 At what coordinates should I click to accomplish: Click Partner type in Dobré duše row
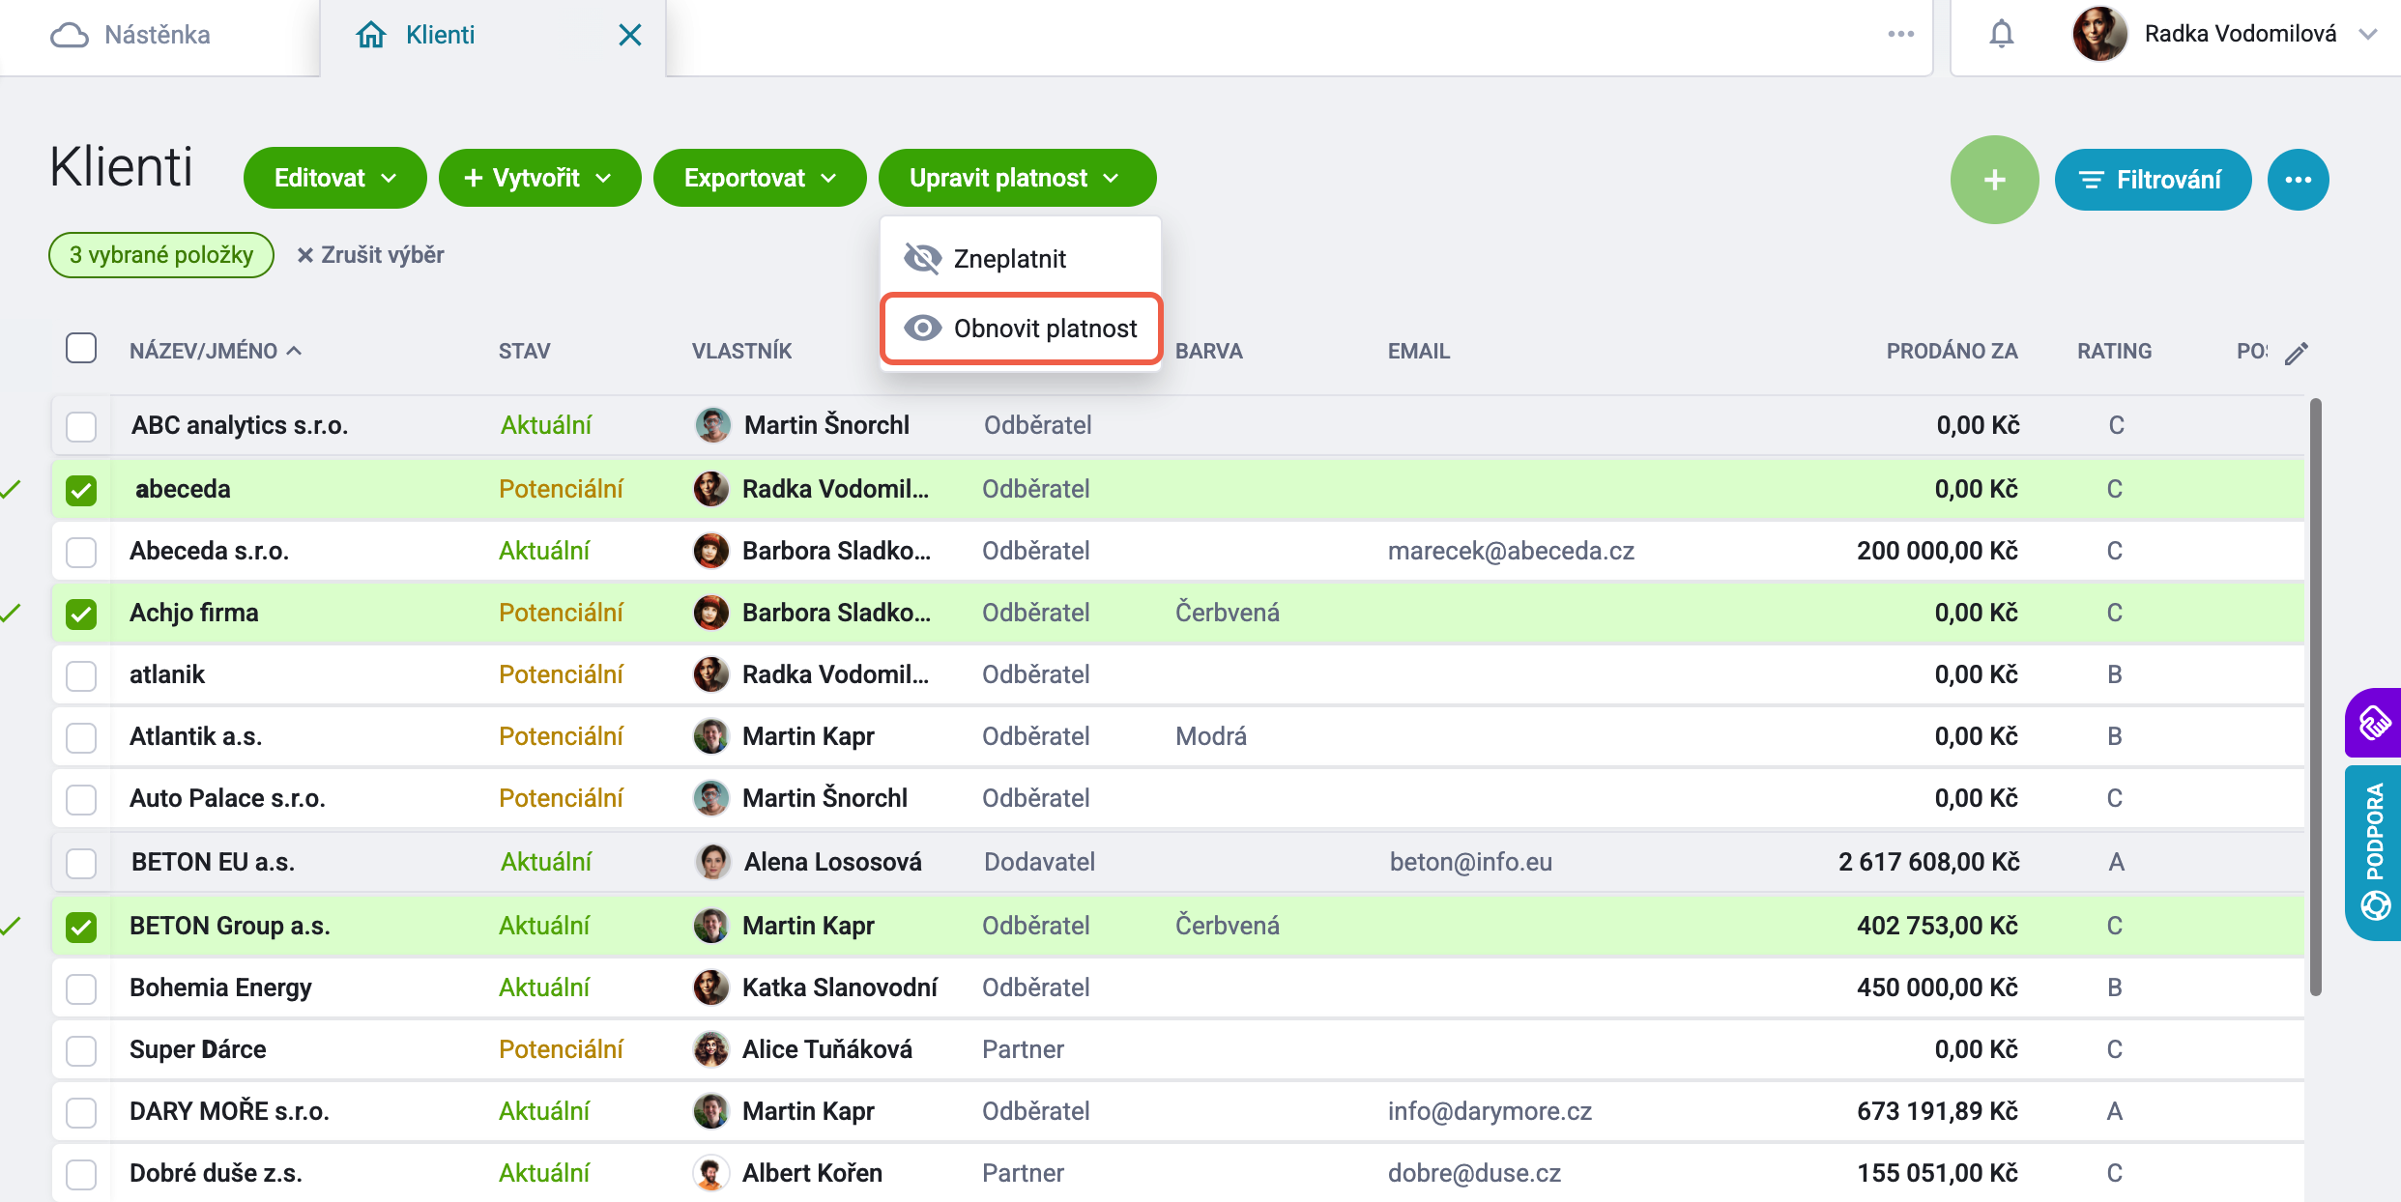[x=1023, y=1173]
